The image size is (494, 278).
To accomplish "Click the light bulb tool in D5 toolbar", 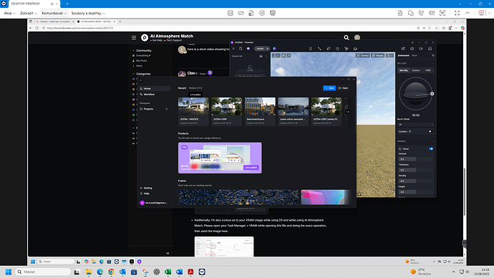I will tap(310, 49).
